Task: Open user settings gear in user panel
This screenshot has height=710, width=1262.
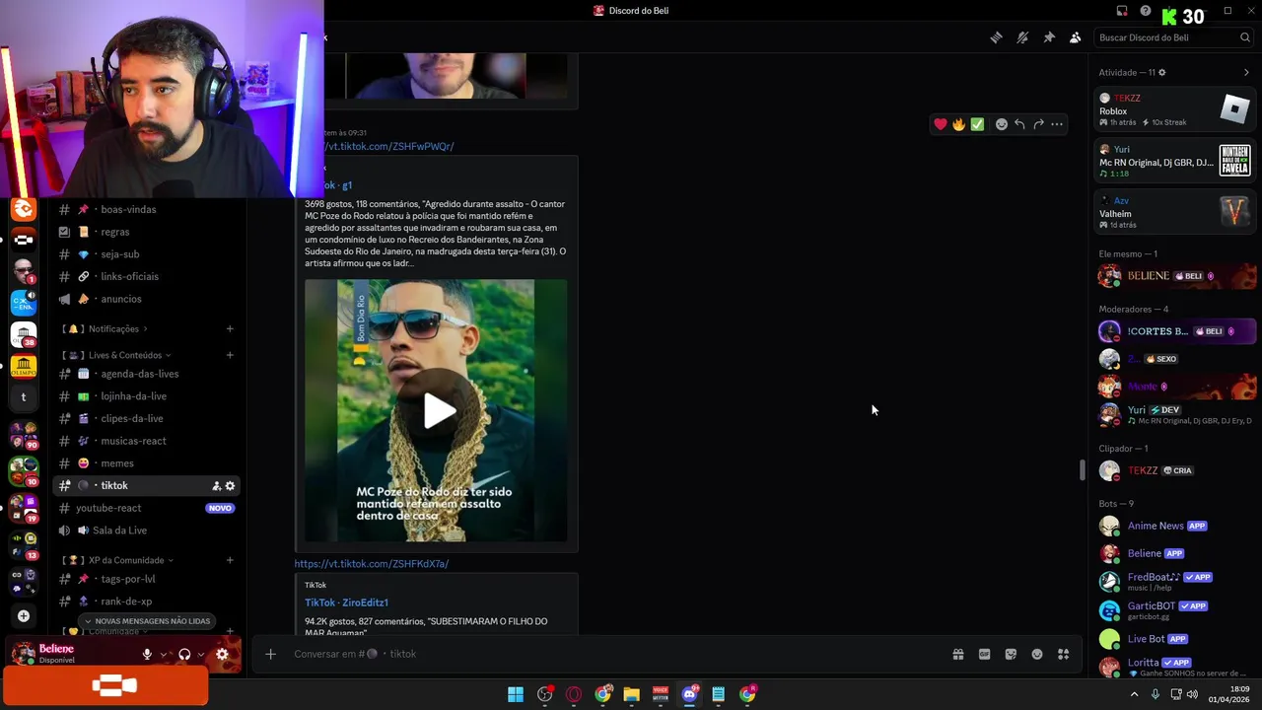Action: (223, 654)
